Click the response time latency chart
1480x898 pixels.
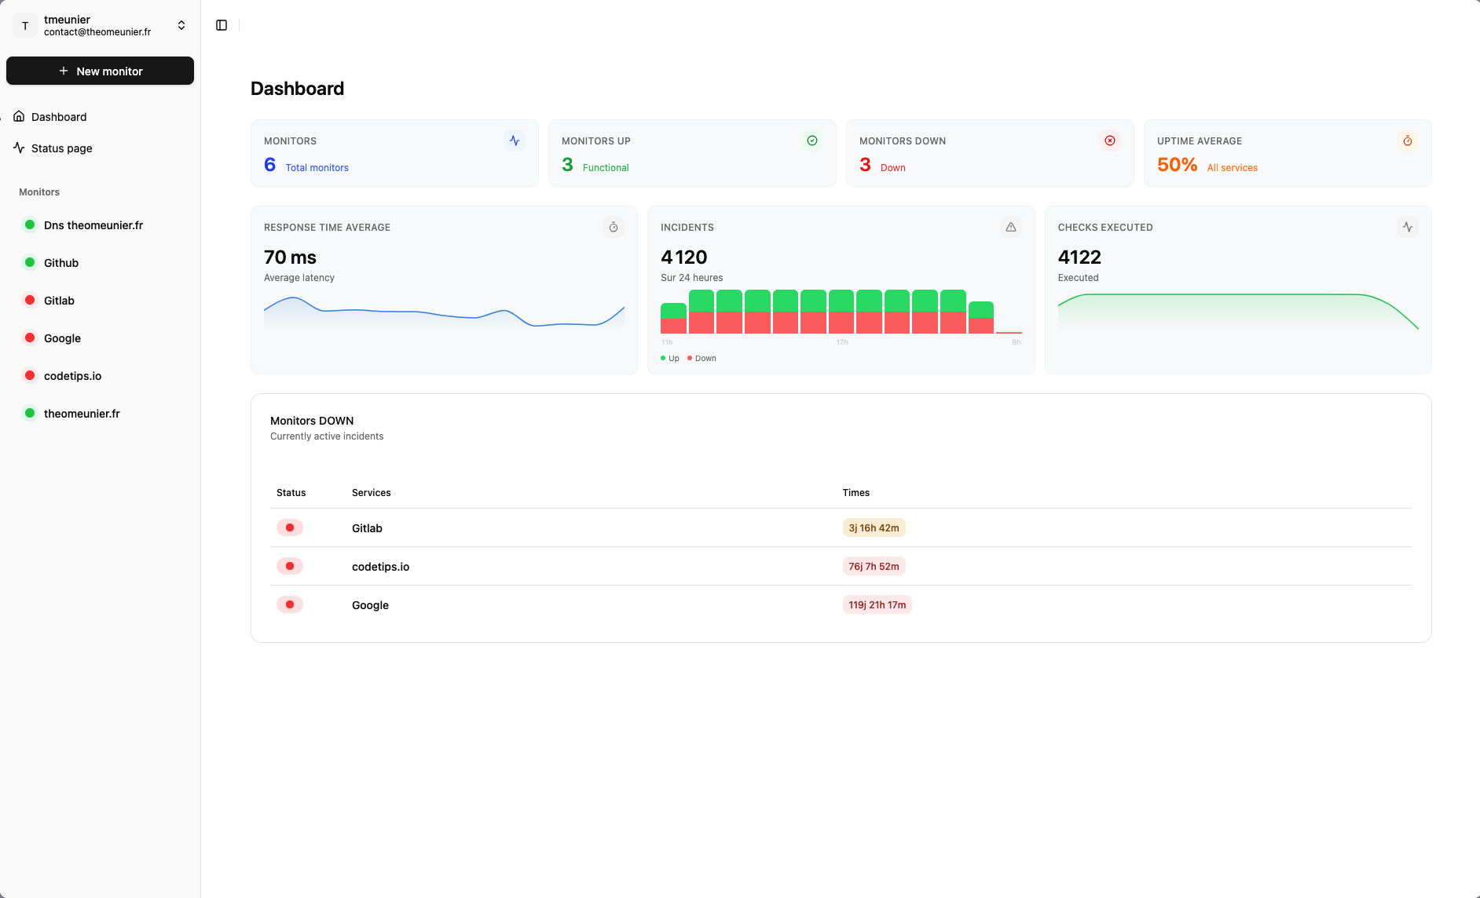click(444, 312)
